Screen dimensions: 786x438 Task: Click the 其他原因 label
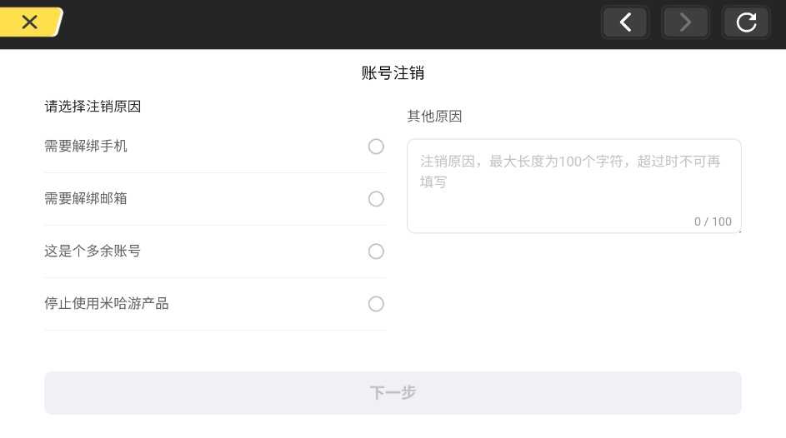point(434,117)
